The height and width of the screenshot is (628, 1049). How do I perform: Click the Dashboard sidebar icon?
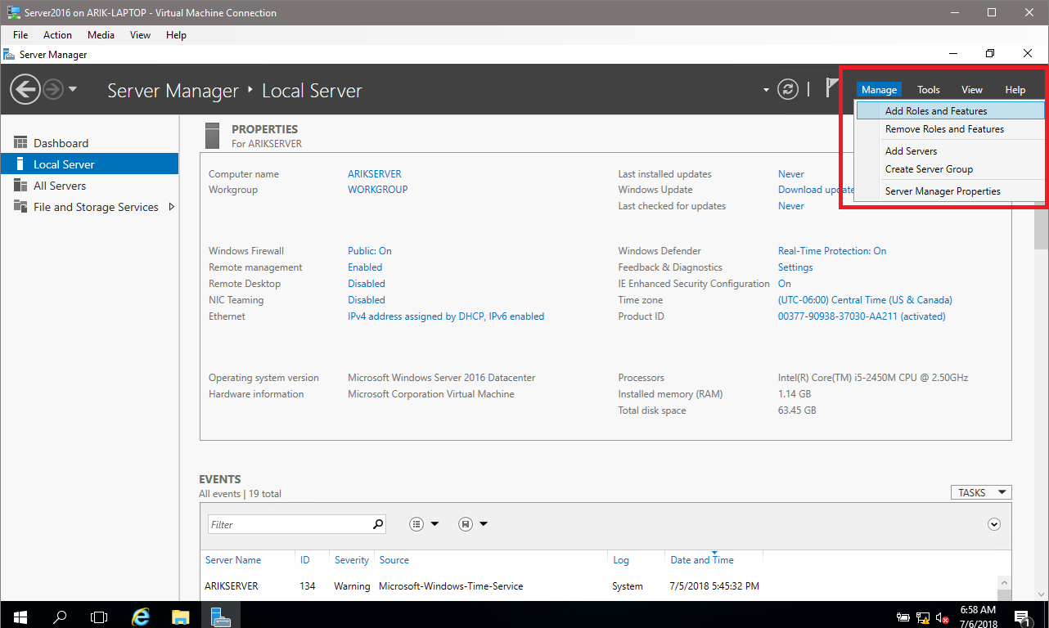pos(20,143)
